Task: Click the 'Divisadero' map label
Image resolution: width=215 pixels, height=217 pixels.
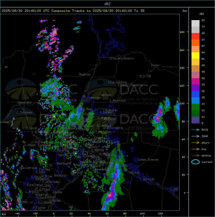Action: pyautogui.click(x=115, y=128)
